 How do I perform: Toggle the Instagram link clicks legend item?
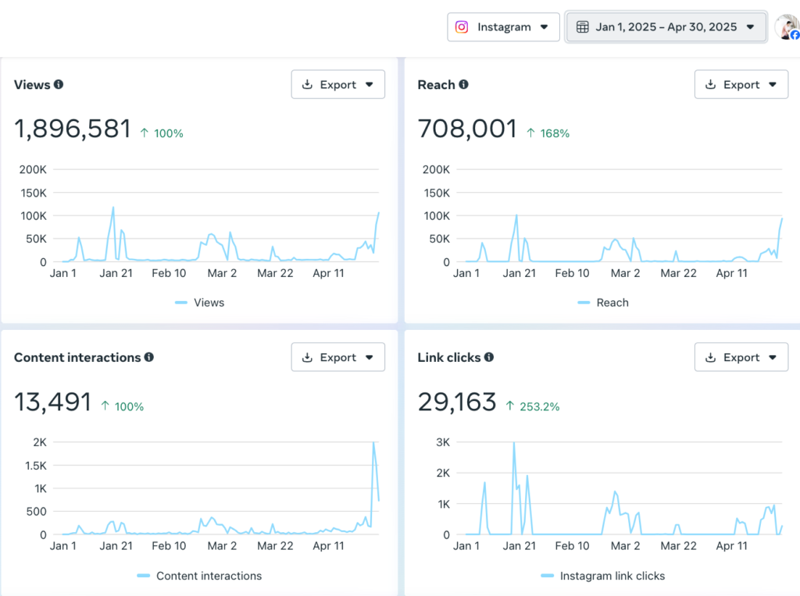(602, 576)
